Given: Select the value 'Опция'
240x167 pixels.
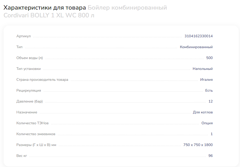Looking at the screenshot, I should pyautogui.click(x=207, y=123).
